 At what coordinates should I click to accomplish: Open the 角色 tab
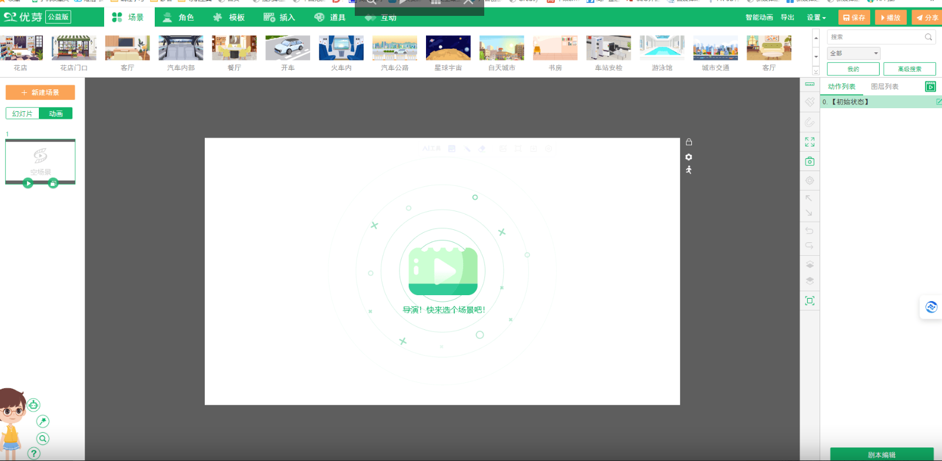pyautogui.click(x=179, y=18)
